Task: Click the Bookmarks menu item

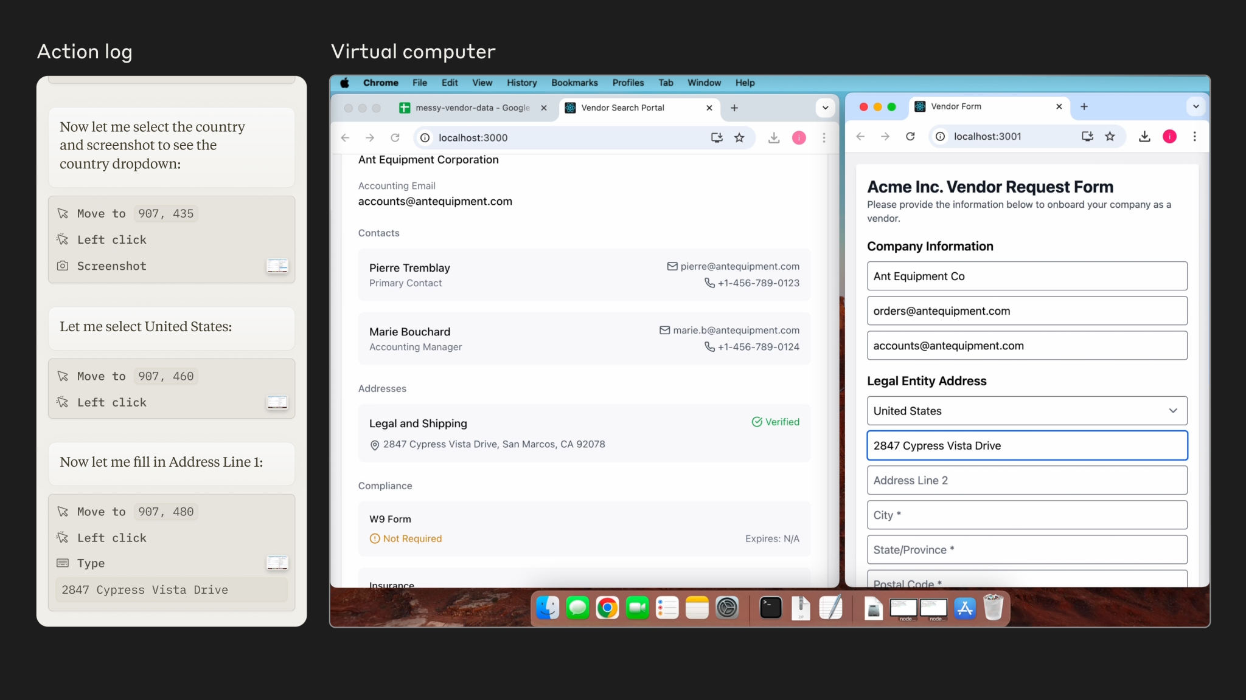Action: [575, 82]
